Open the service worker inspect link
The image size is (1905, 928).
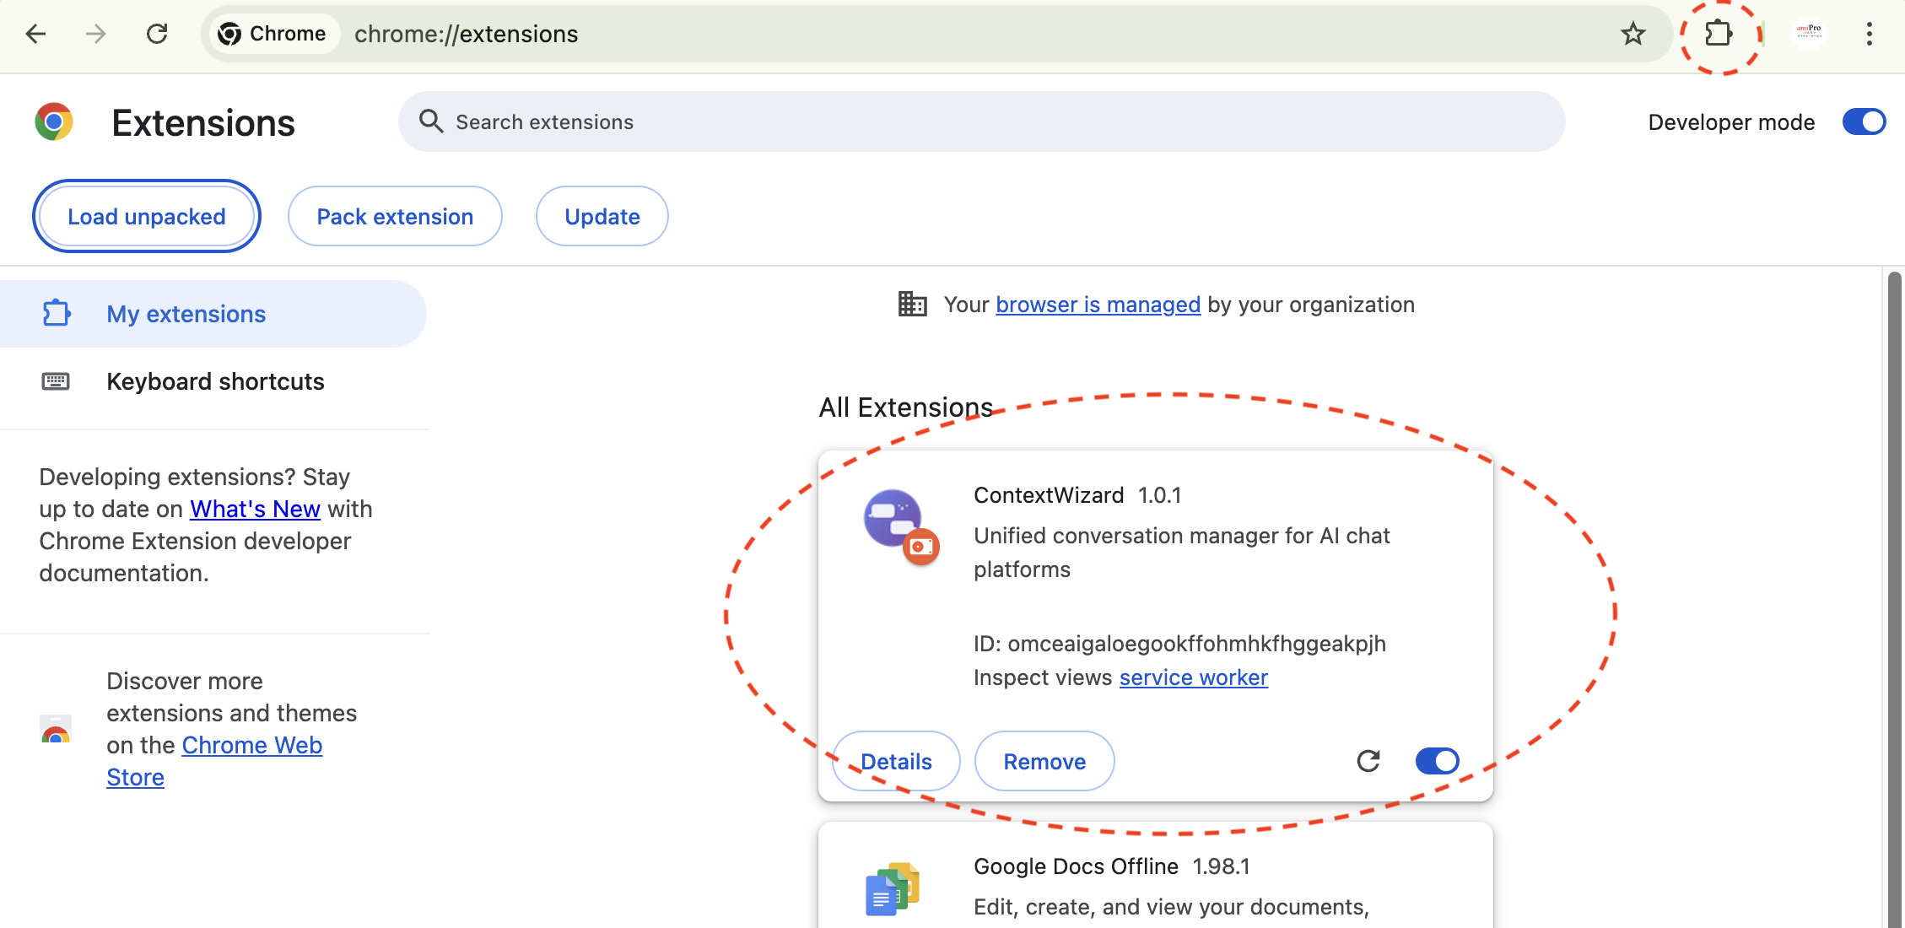(x=1193, y=677)
